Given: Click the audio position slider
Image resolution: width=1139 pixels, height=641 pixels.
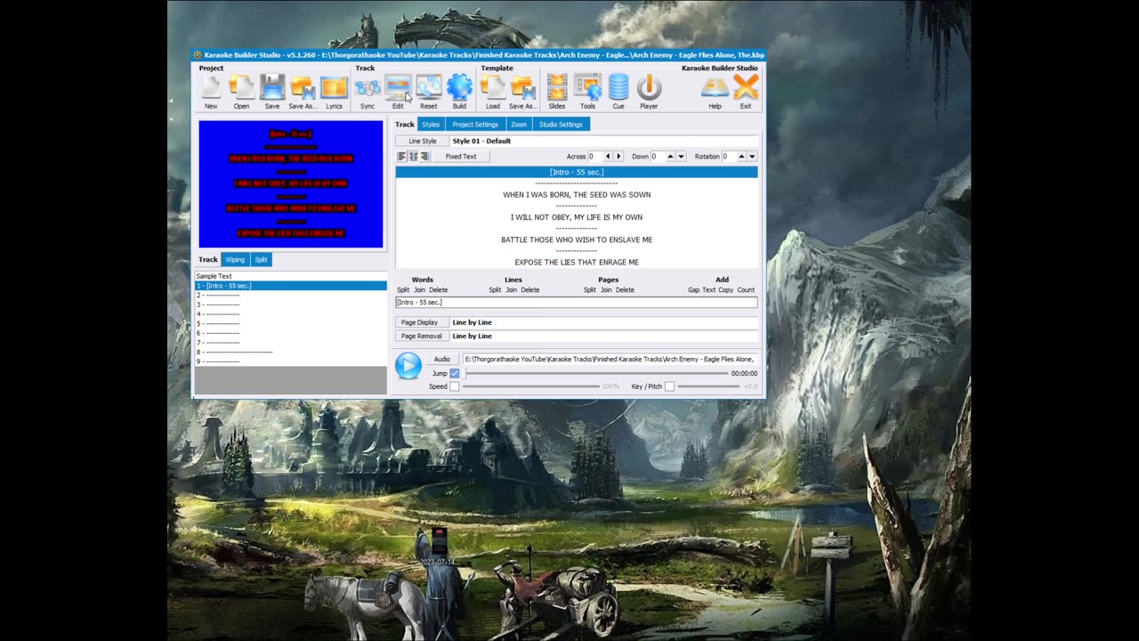Looking at the screenshot, I should point(595,373).
